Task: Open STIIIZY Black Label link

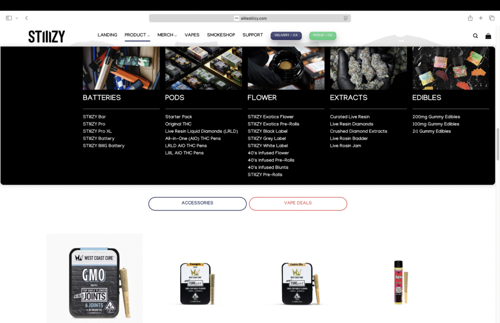Action: pos(268,131)
